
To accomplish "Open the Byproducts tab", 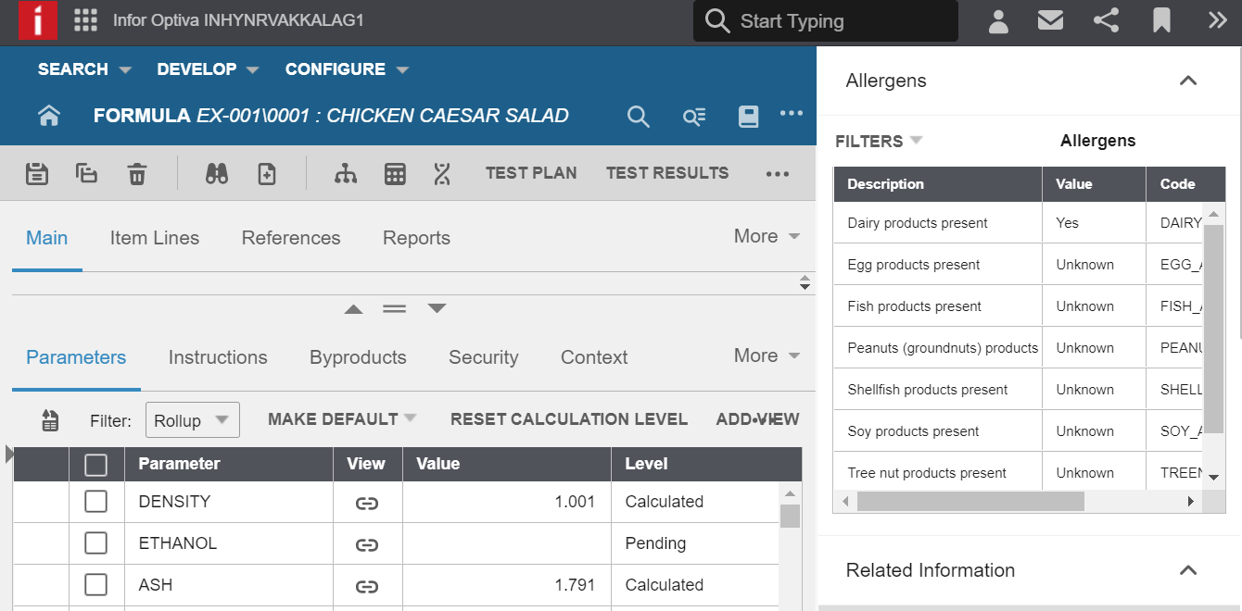I will click(358, 357).
